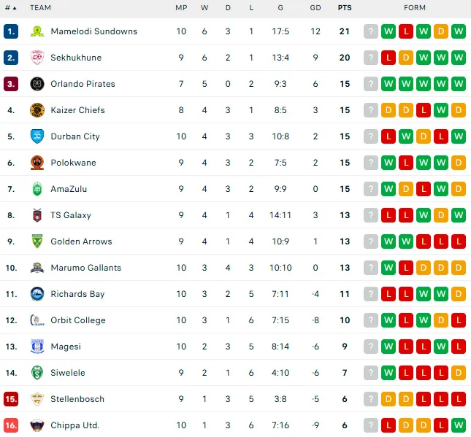The width and height of the screenshot is (471, 437).
Task: Sort standings by GD column header
Action: coord(315,8)
